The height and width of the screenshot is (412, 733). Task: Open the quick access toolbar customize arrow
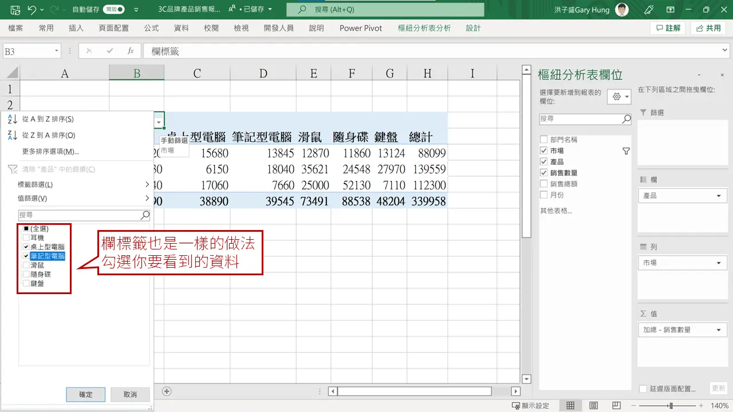(x=136, y=10)
